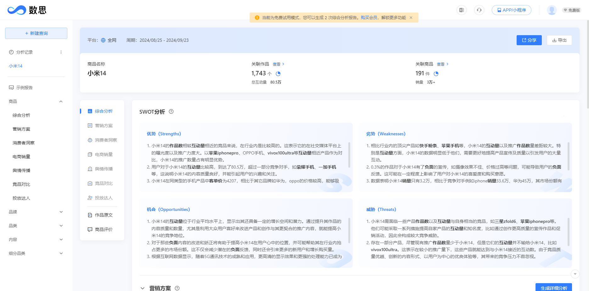
Task: Click the 优势 (Strengths) heading
Action: tap(164, 134)
